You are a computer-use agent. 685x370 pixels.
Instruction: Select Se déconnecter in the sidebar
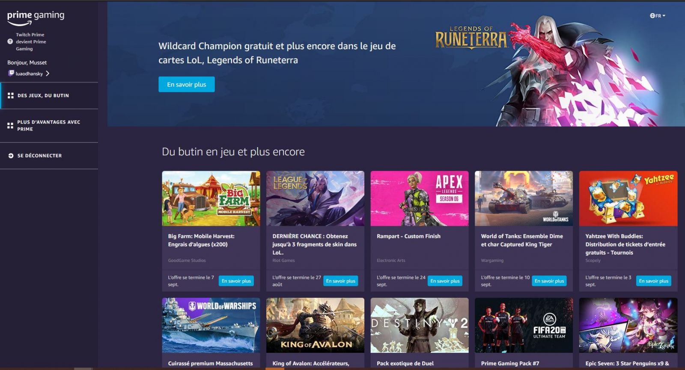pos(49,156)
